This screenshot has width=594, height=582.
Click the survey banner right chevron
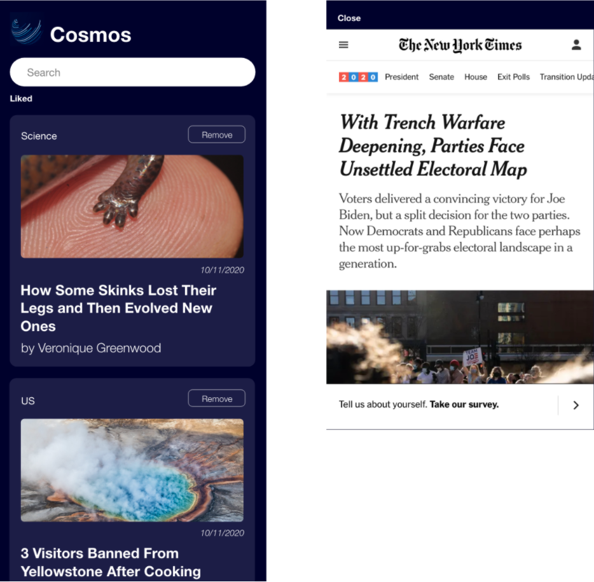click(x=576, y=405)
